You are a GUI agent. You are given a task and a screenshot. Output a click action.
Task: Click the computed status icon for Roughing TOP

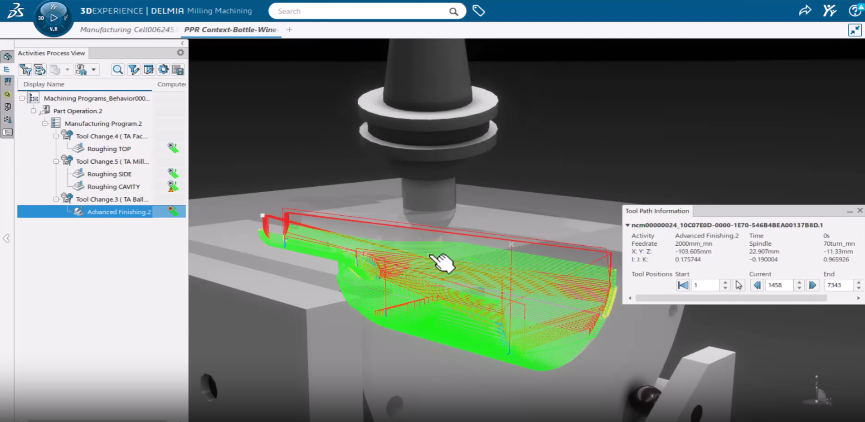[173, 148]
